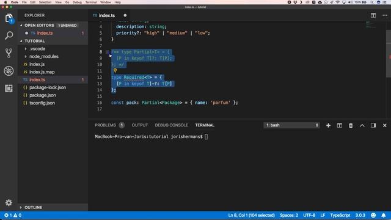Select the terminal 1: bash dropdown
The image size is (391, 220).
click(x=291, y=125)
